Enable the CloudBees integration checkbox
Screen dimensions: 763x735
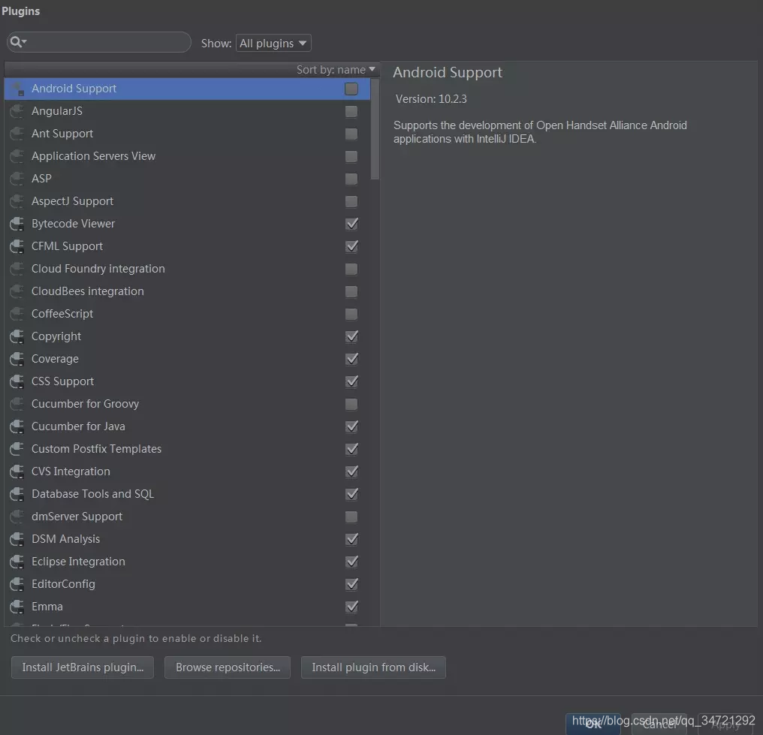pos(351,291)
